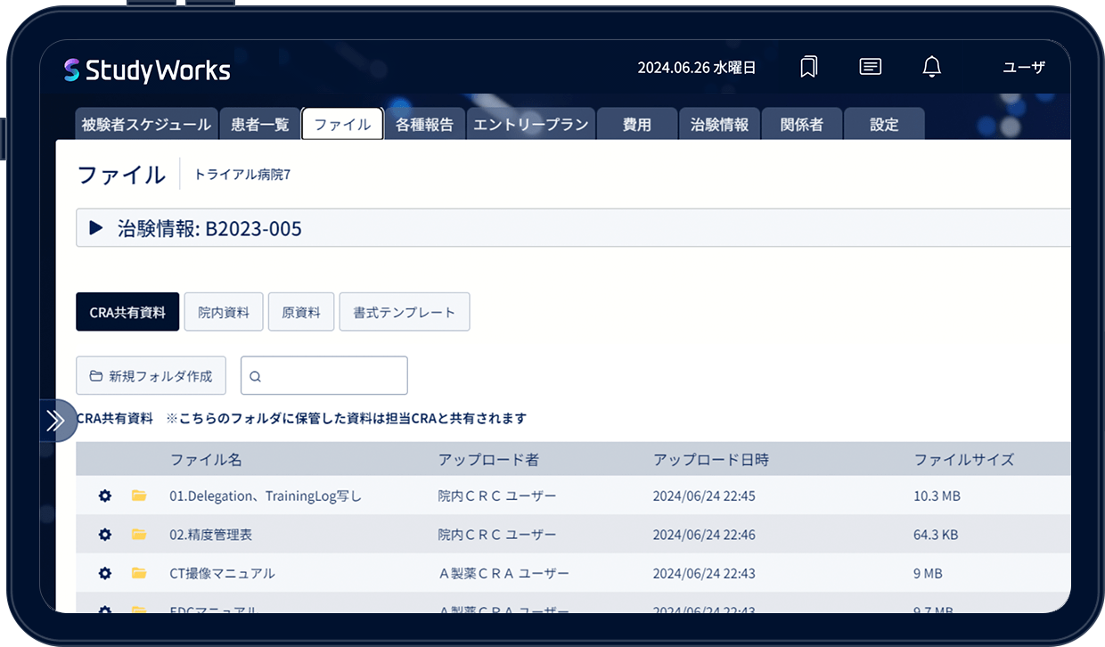The height and width of the screenshot is (647, 1105).
Task: Open gear settings for 02.精度管理表 folder
Action: (105, 535)
